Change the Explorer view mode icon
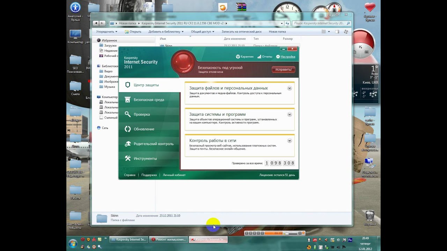The height and width of the screenshot is (251, 447). click(323, 32)
